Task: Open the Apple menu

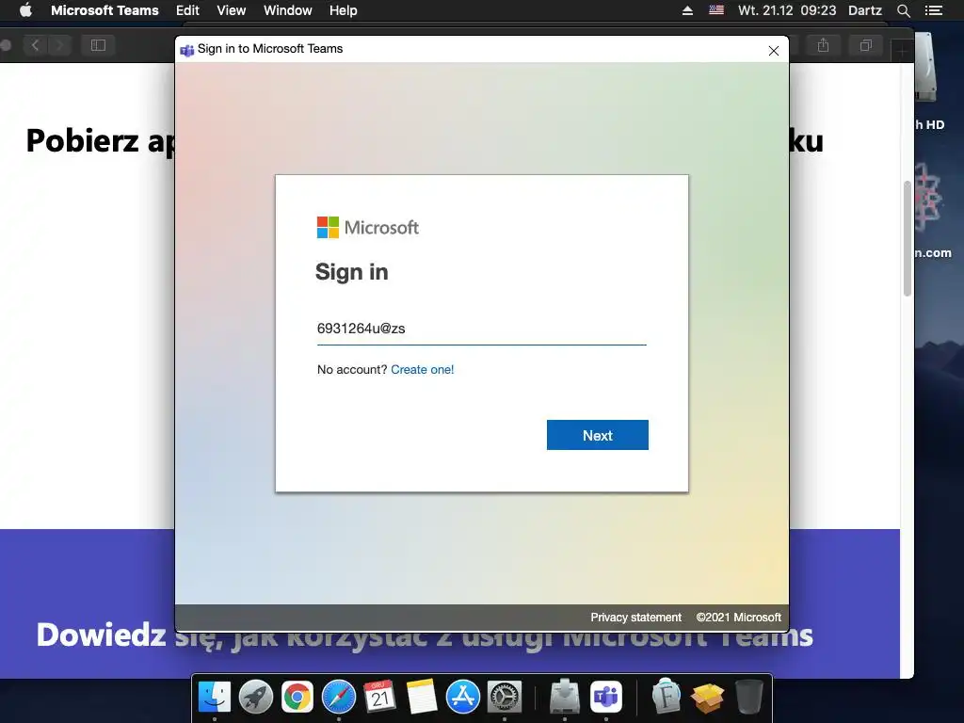Action: click(x=25, y=10)
